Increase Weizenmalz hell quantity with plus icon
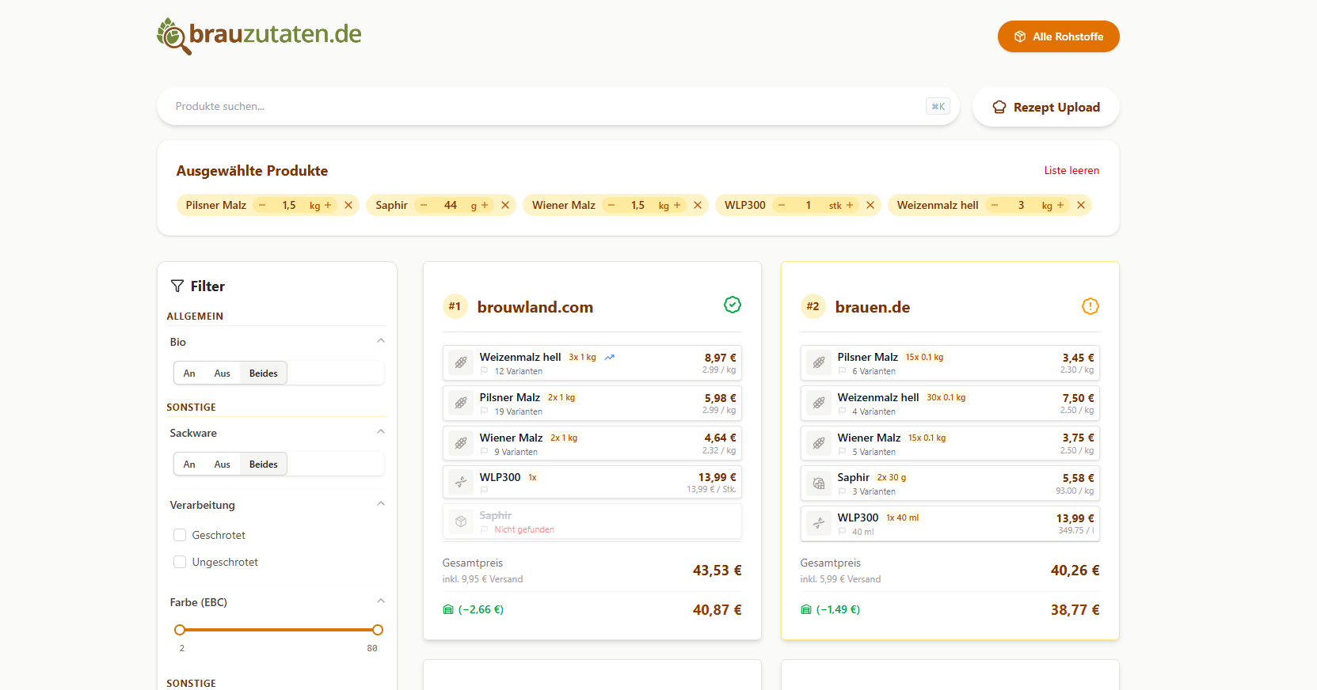The image size is (1317, 690). [1060, 205]
